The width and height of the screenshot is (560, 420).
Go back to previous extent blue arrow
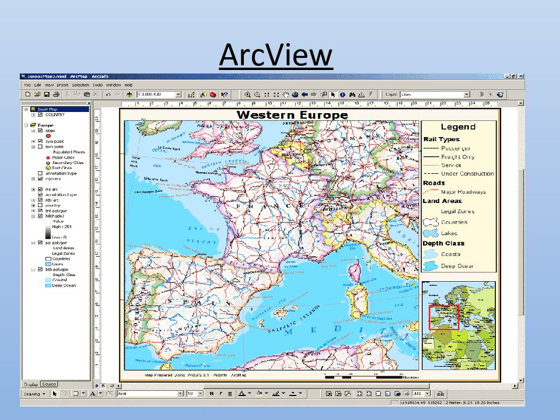pyautogui.click(x=304, y=94)
